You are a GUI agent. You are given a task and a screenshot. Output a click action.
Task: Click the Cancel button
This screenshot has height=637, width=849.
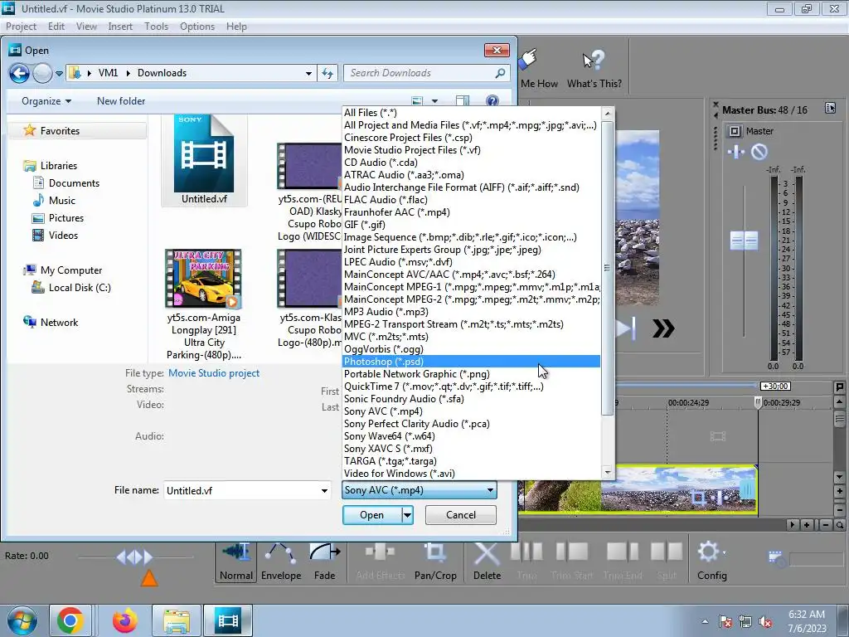pos(461,515)
